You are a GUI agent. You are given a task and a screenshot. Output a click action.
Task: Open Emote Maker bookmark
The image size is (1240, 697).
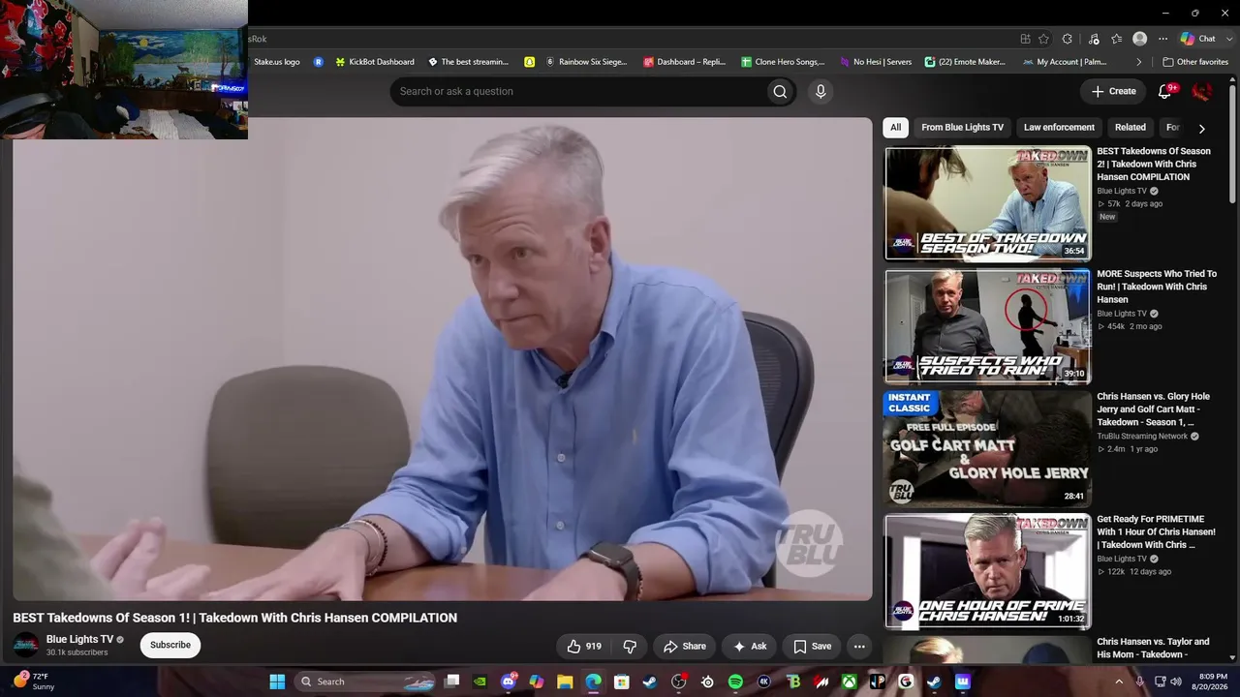pyautogui.click(x=965, y=62)
